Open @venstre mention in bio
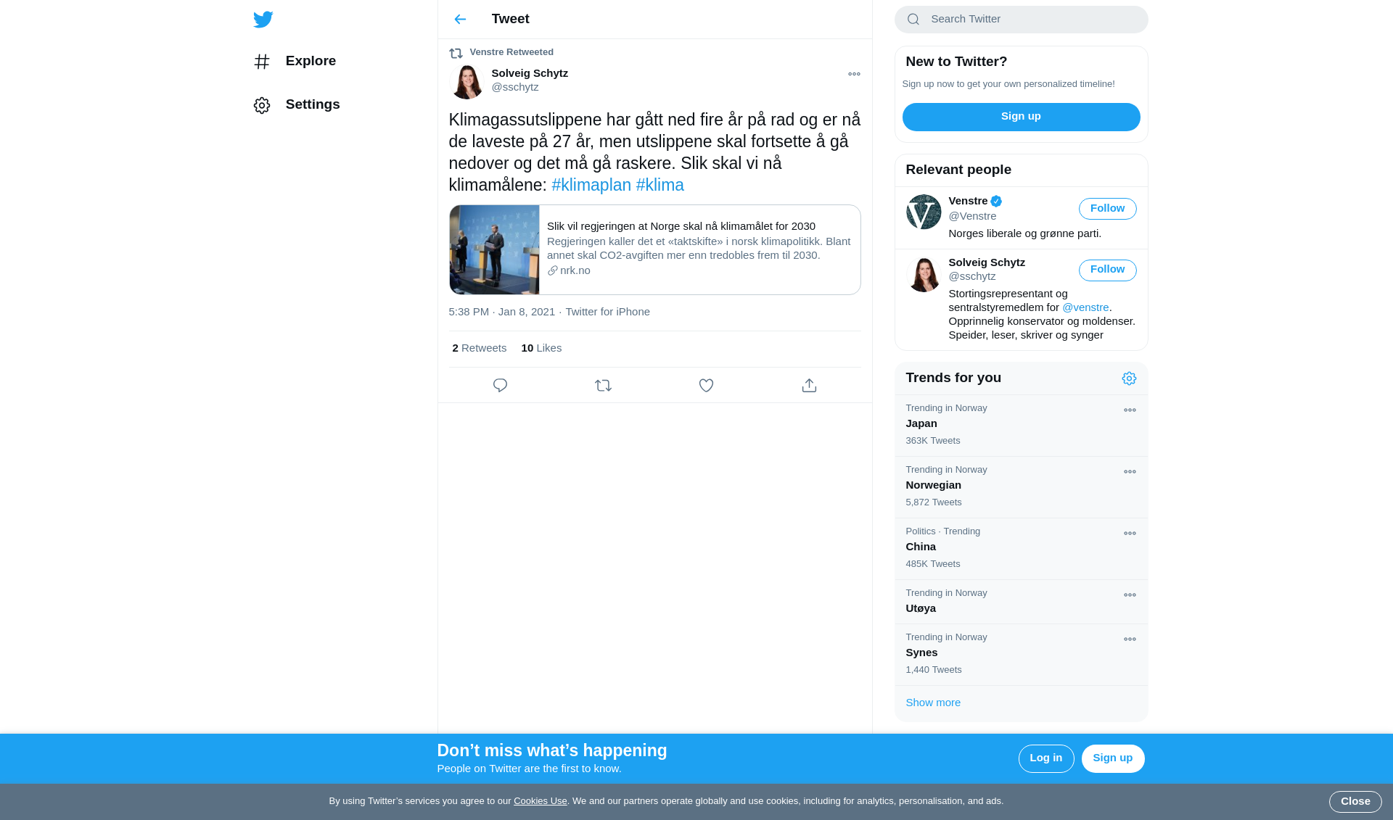 point(1085,307)
